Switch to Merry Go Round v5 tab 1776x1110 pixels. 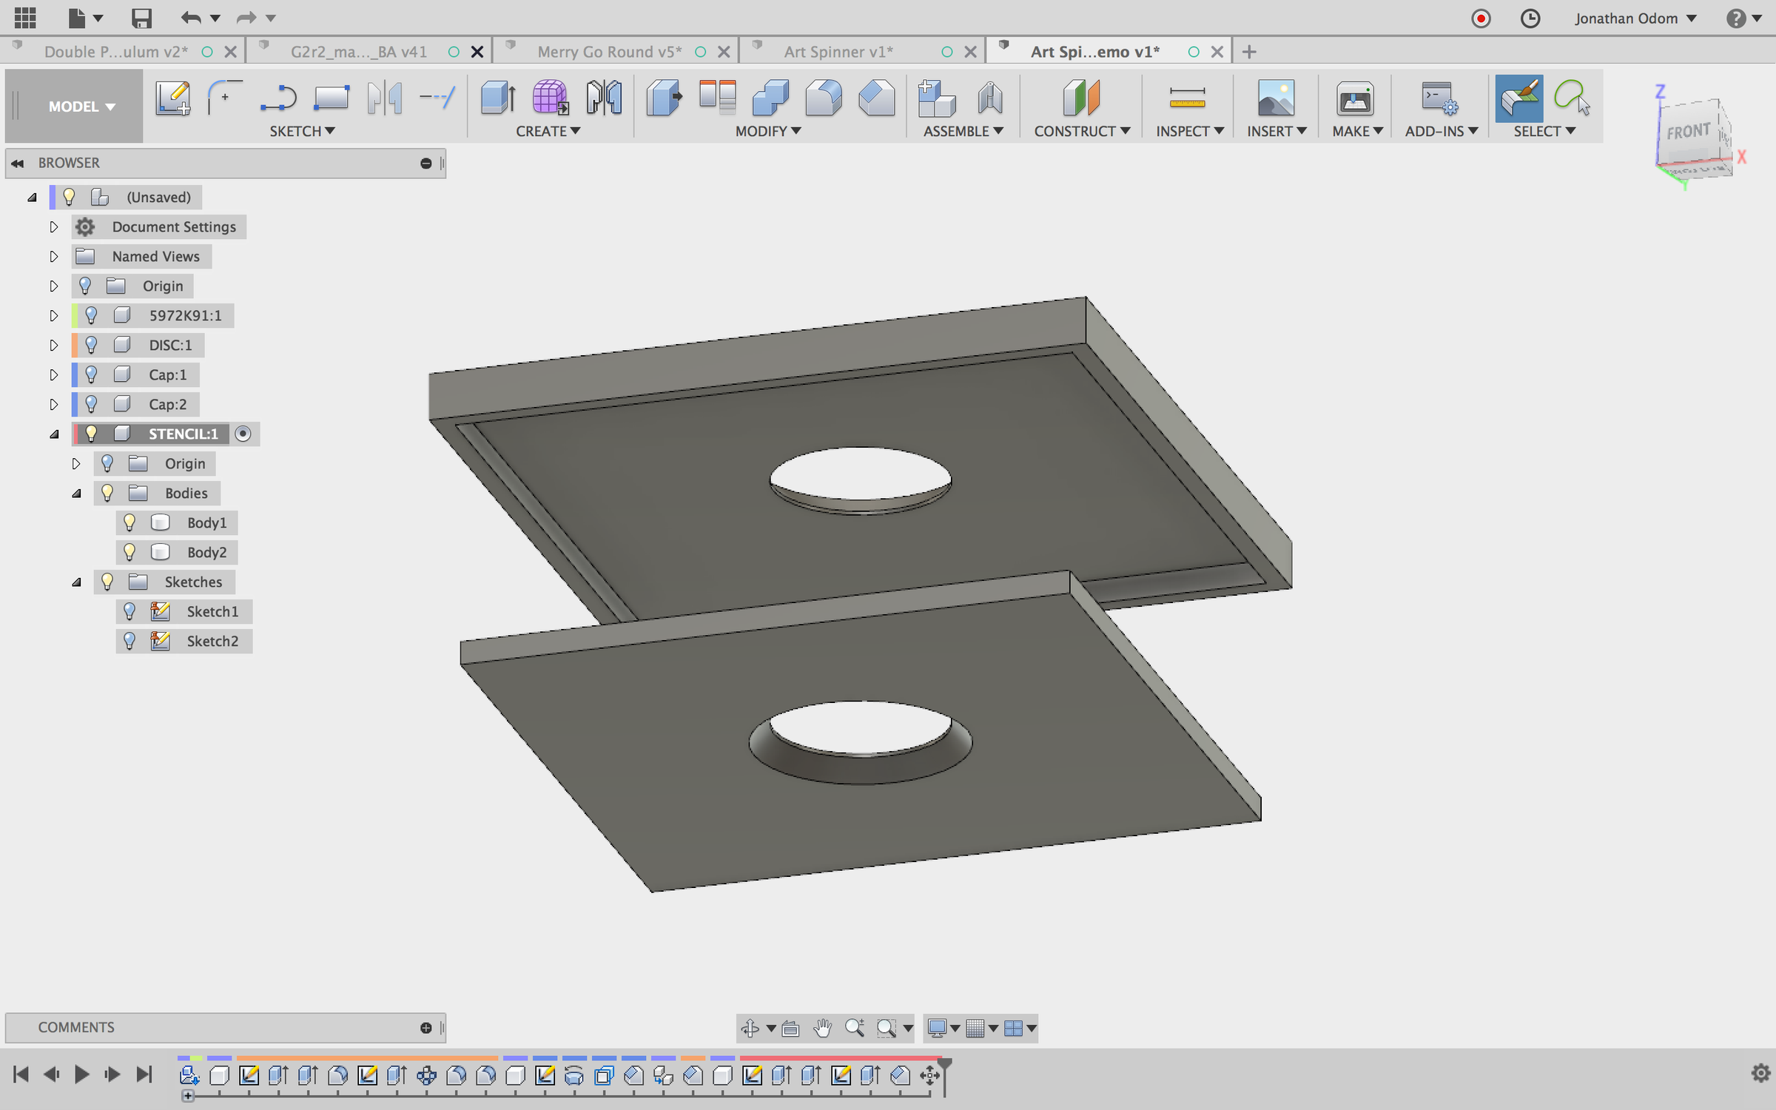pos(608,52)
